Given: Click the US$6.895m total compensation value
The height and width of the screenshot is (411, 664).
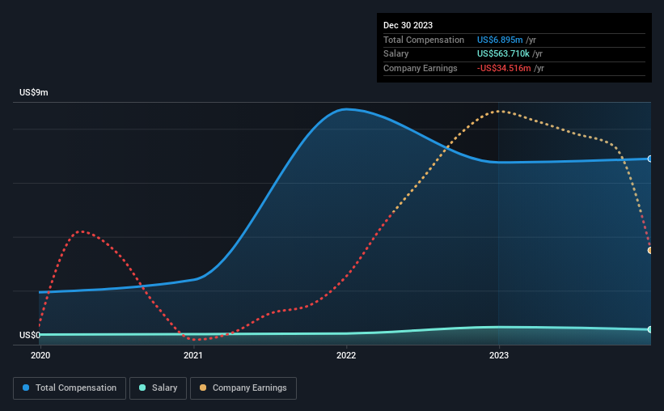Looking at the screenshot, I should click(x=500, y=40).
